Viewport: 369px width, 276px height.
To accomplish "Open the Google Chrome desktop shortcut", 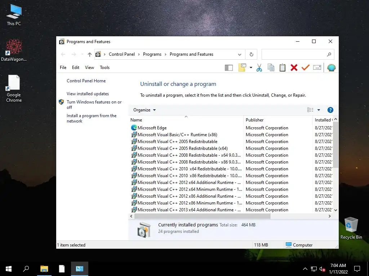I will pyautogui.click(x=14, y=88).
